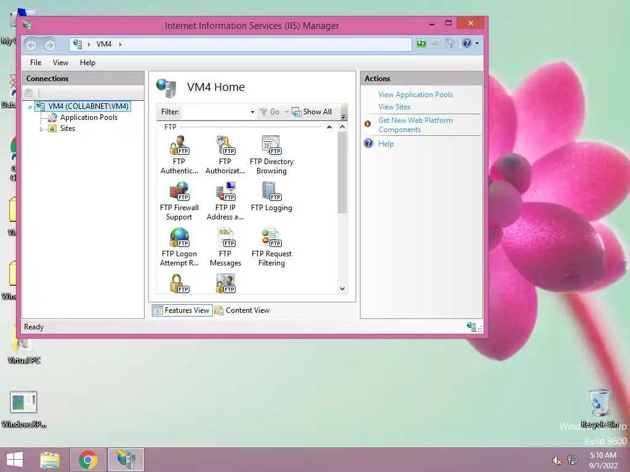Expand the VM4 address breadcrumb arrow
The height and width of the screenshot is (472, 630).
120,44
